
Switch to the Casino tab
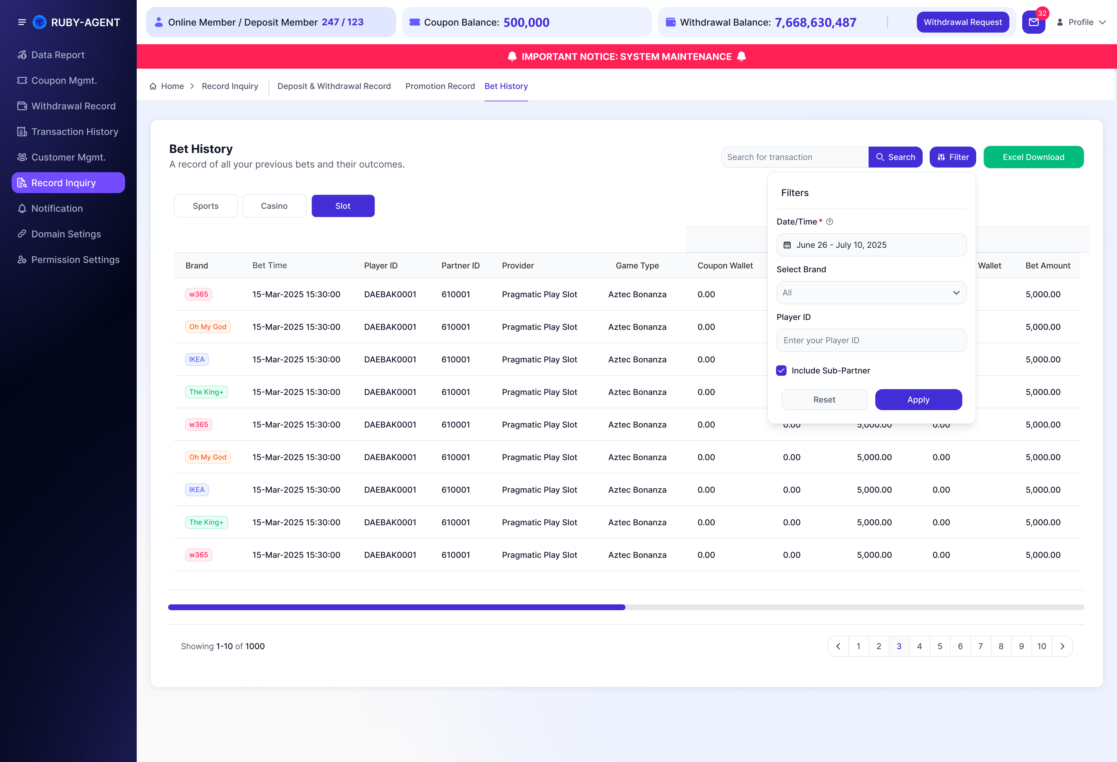coord(274,206)
